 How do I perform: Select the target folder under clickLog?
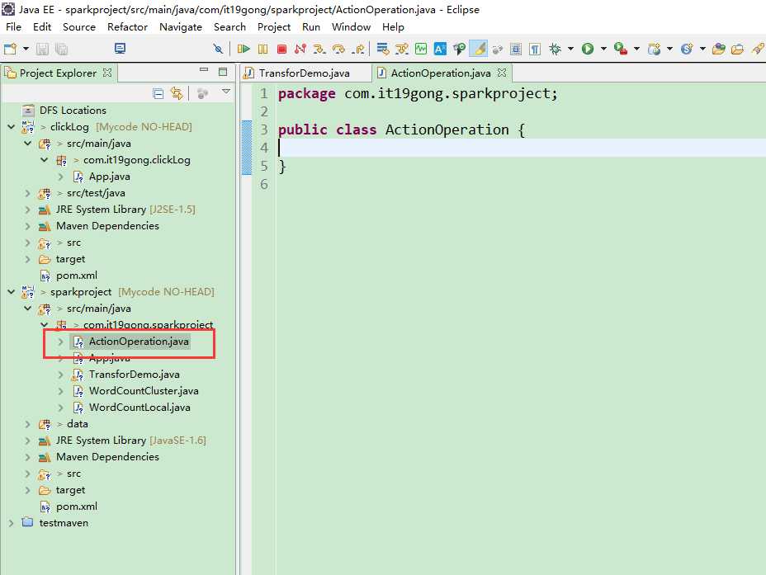pyautogui.click(x=70, y=259)
